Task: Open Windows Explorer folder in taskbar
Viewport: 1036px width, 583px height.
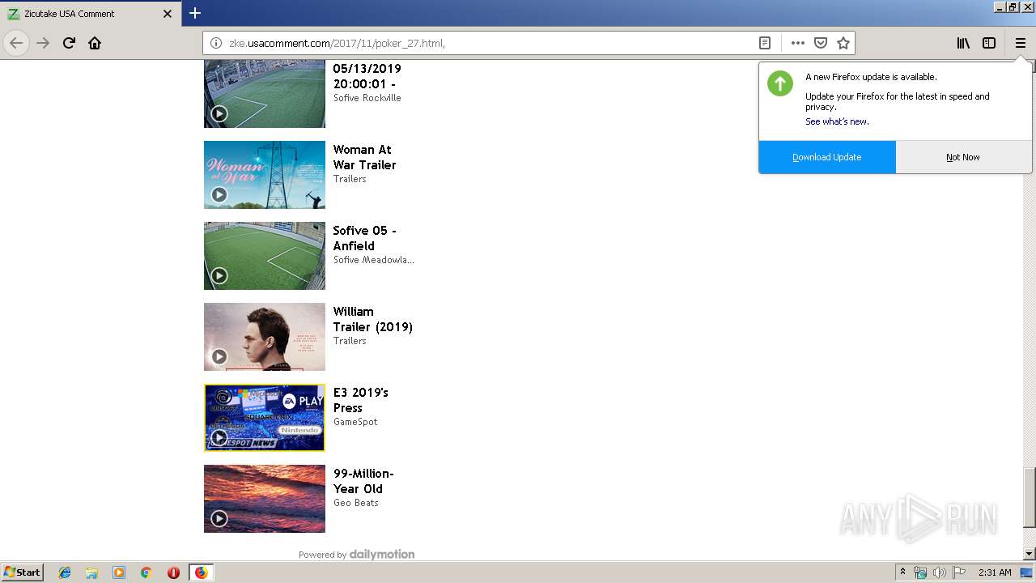Action: 91,572
